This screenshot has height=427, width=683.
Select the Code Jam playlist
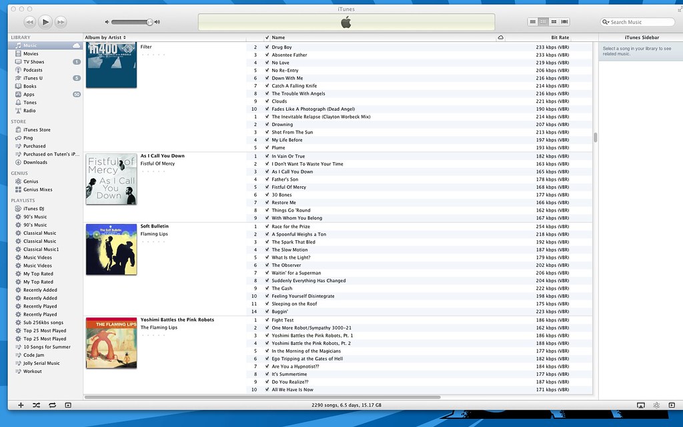33,355
